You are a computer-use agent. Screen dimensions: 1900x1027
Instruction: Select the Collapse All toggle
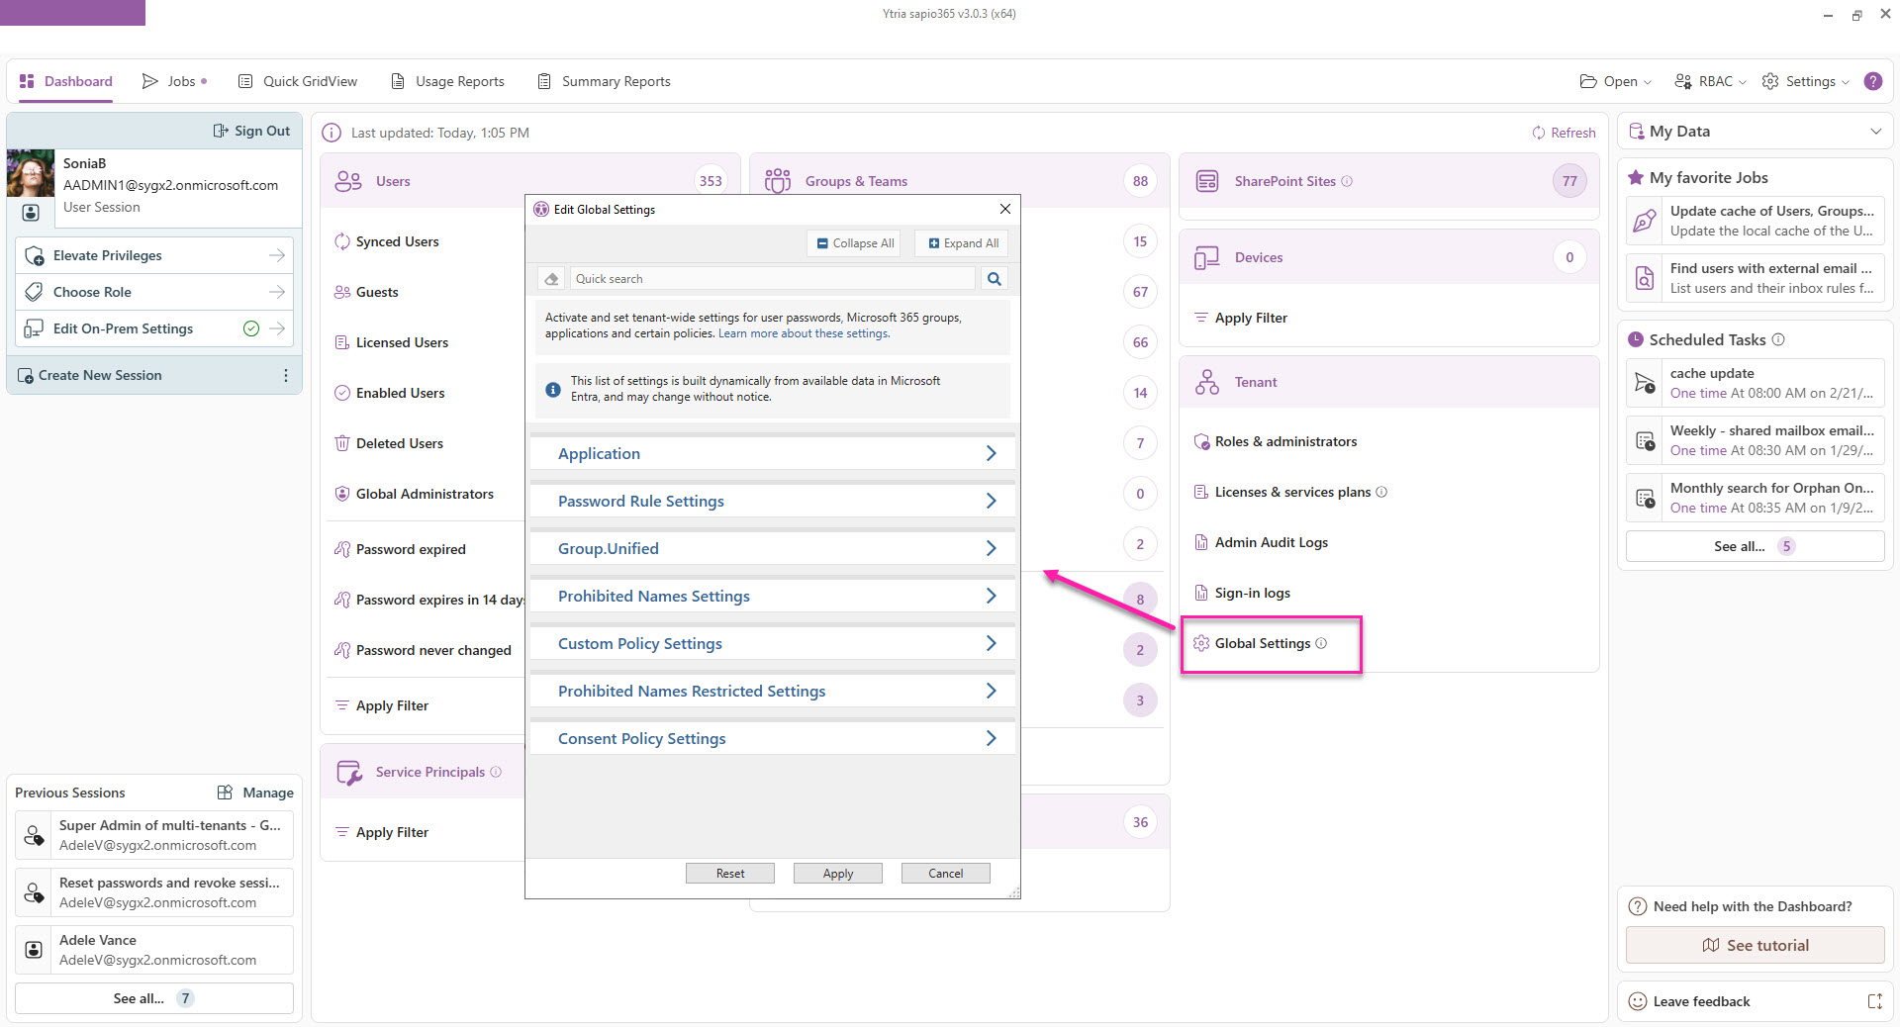coord(853,242)
